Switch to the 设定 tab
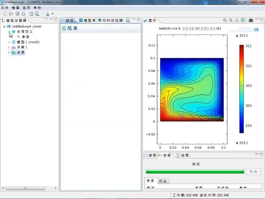This screenshot has height=199, width=265. click(x=68, y=20)
